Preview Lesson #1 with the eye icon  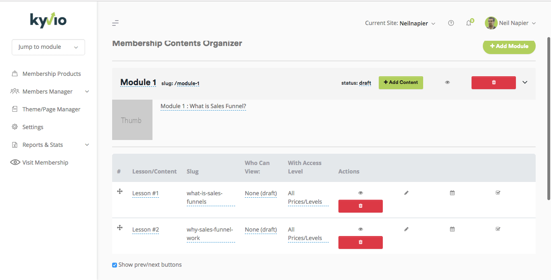[361, 193]
